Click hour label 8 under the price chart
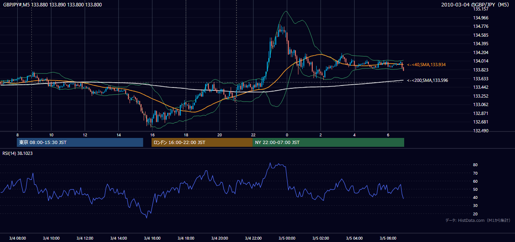Screen dimensions: 515x242 pyautogui.click(x=17, y=135)
